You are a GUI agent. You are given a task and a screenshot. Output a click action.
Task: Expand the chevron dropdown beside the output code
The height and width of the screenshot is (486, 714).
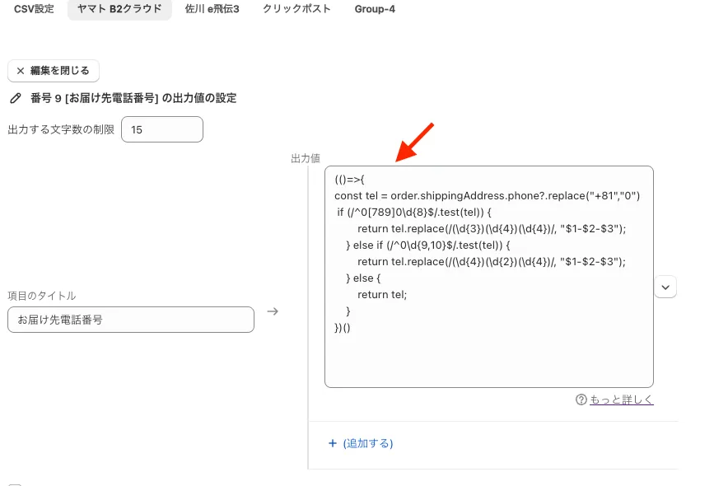point(665,287)
